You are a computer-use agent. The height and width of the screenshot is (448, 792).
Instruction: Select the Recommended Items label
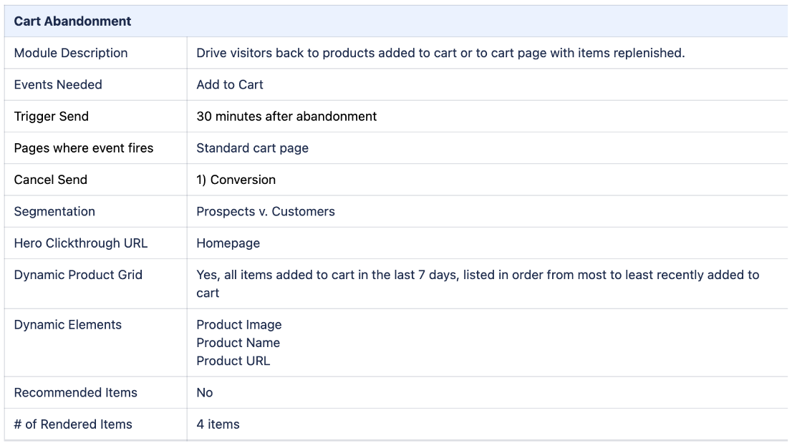[x=76, y=392]
